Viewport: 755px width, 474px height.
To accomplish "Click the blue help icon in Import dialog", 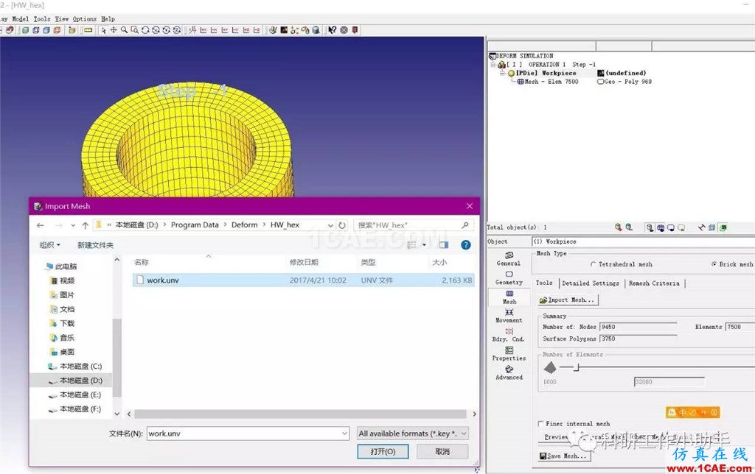I will coord(466,244).
